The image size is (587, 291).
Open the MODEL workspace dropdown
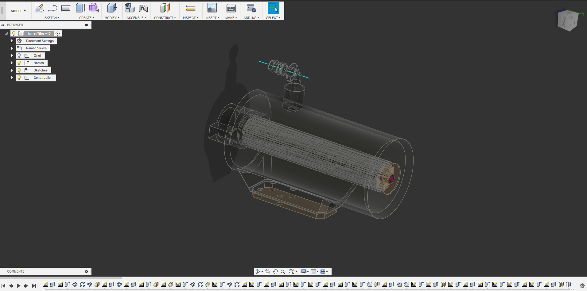click(18, 11)
